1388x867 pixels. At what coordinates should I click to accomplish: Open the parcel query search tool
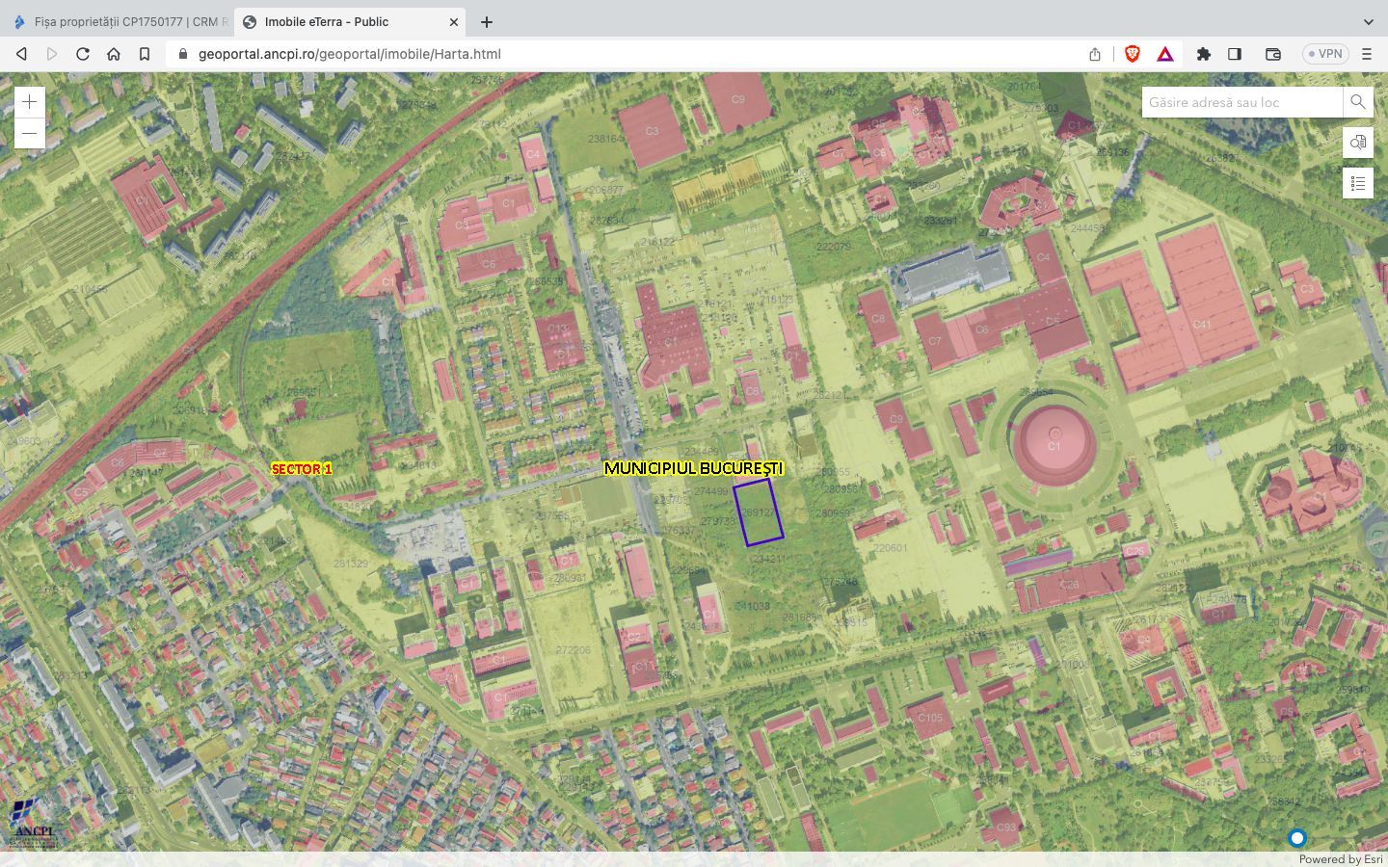pyautogui.click(x=1357, y=143)
